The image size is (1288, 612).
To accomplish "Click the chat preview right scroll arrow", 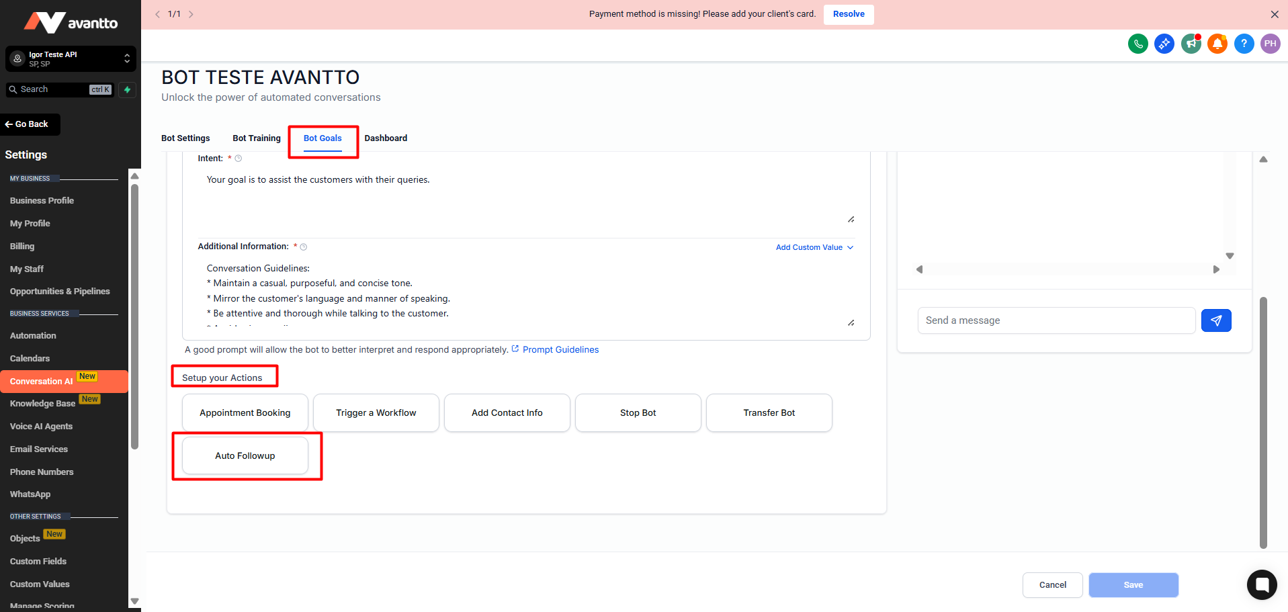I will pos(1216,269).
